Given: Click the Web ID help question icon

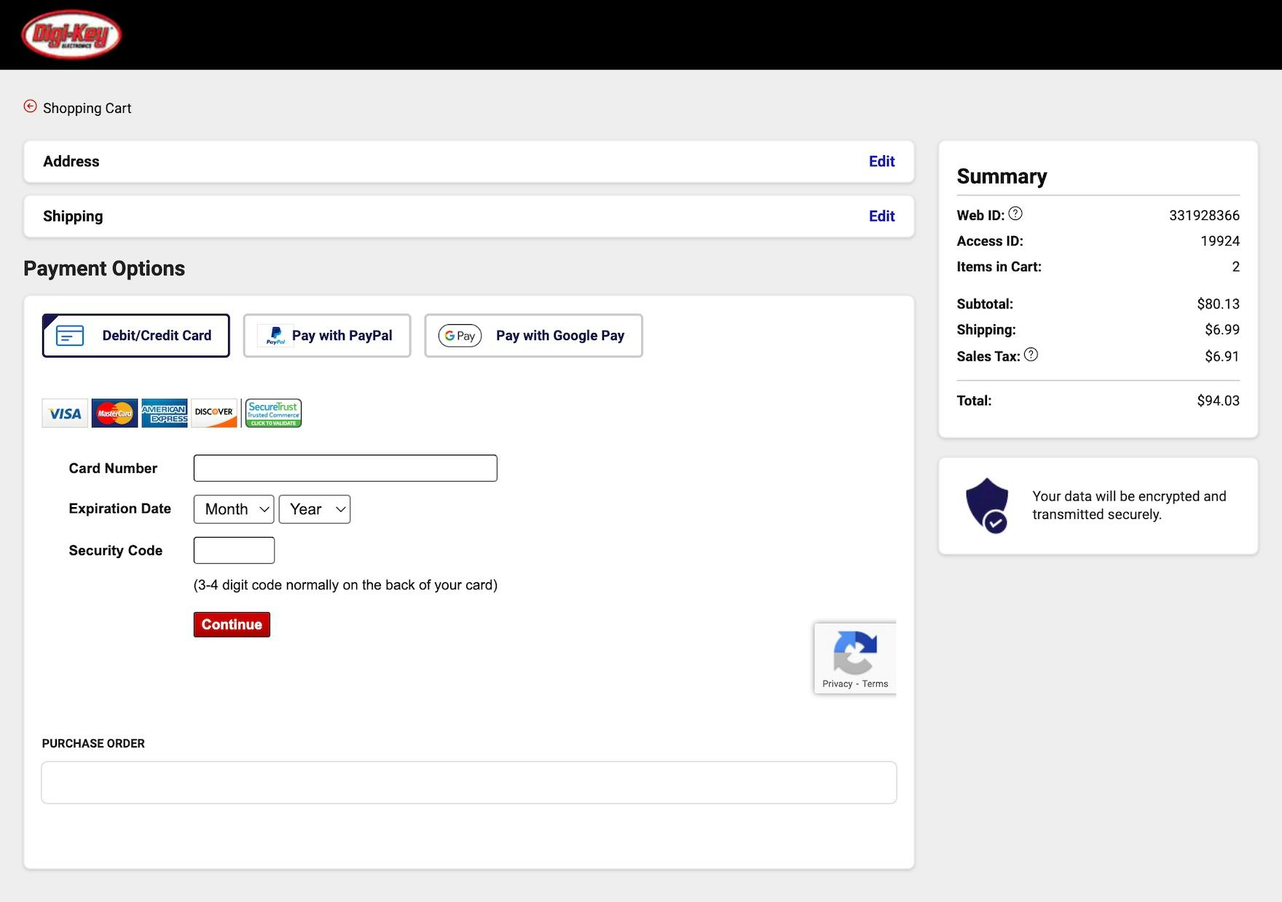Looking at the screenshot, I should coord(1015,213).
